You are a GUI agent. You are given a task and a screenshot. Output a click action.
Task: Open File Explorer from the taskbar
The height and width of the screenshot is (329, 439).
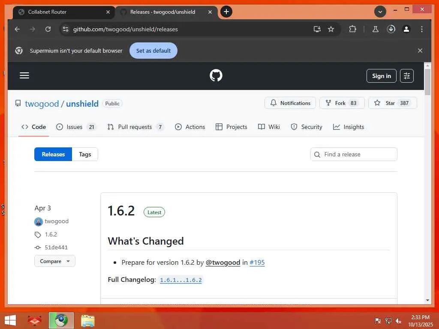click(x=87, y=320)
